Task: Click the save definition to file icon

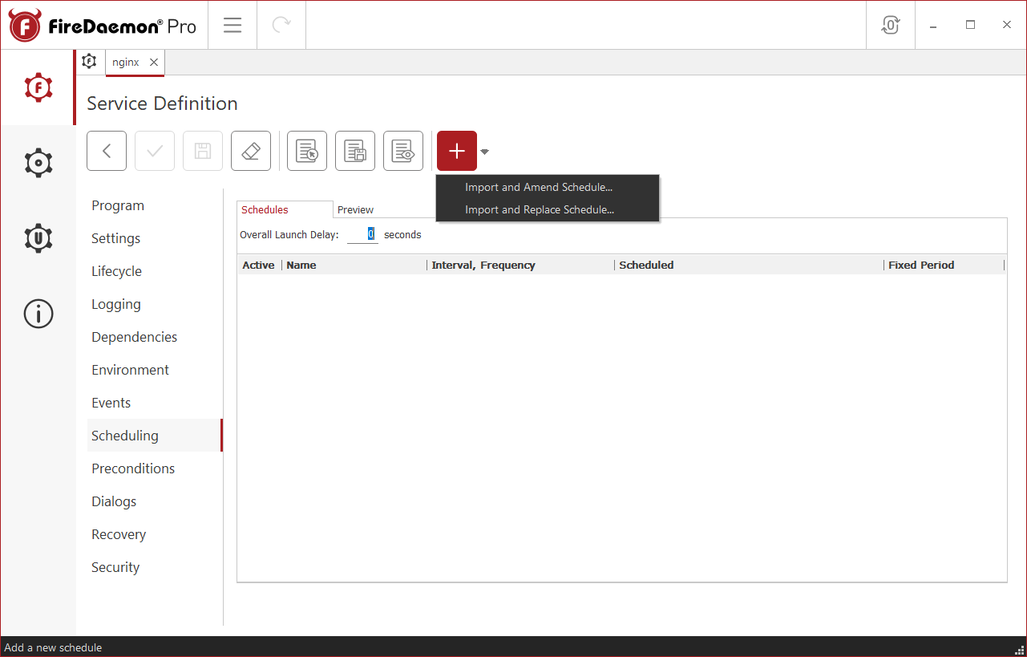Action: pyautogui.click(x=355, y=151)
